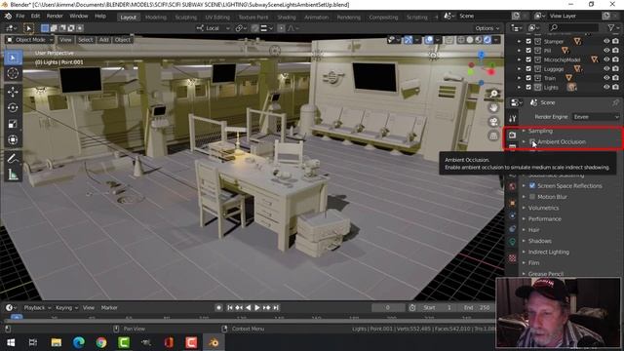Open the Tool properties tab icon
Viewport: 624px width, 351px height.
click(512, 119)
